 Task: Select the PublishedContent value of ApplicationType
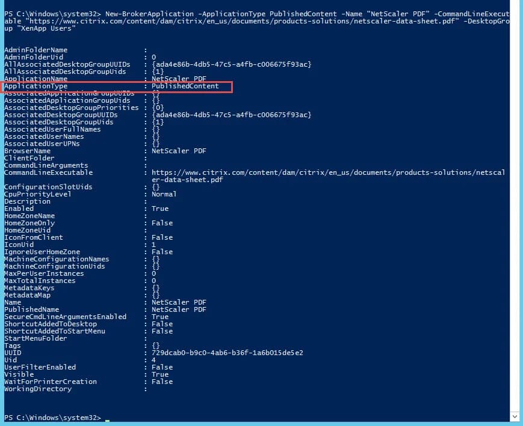[x=185, y=86]
